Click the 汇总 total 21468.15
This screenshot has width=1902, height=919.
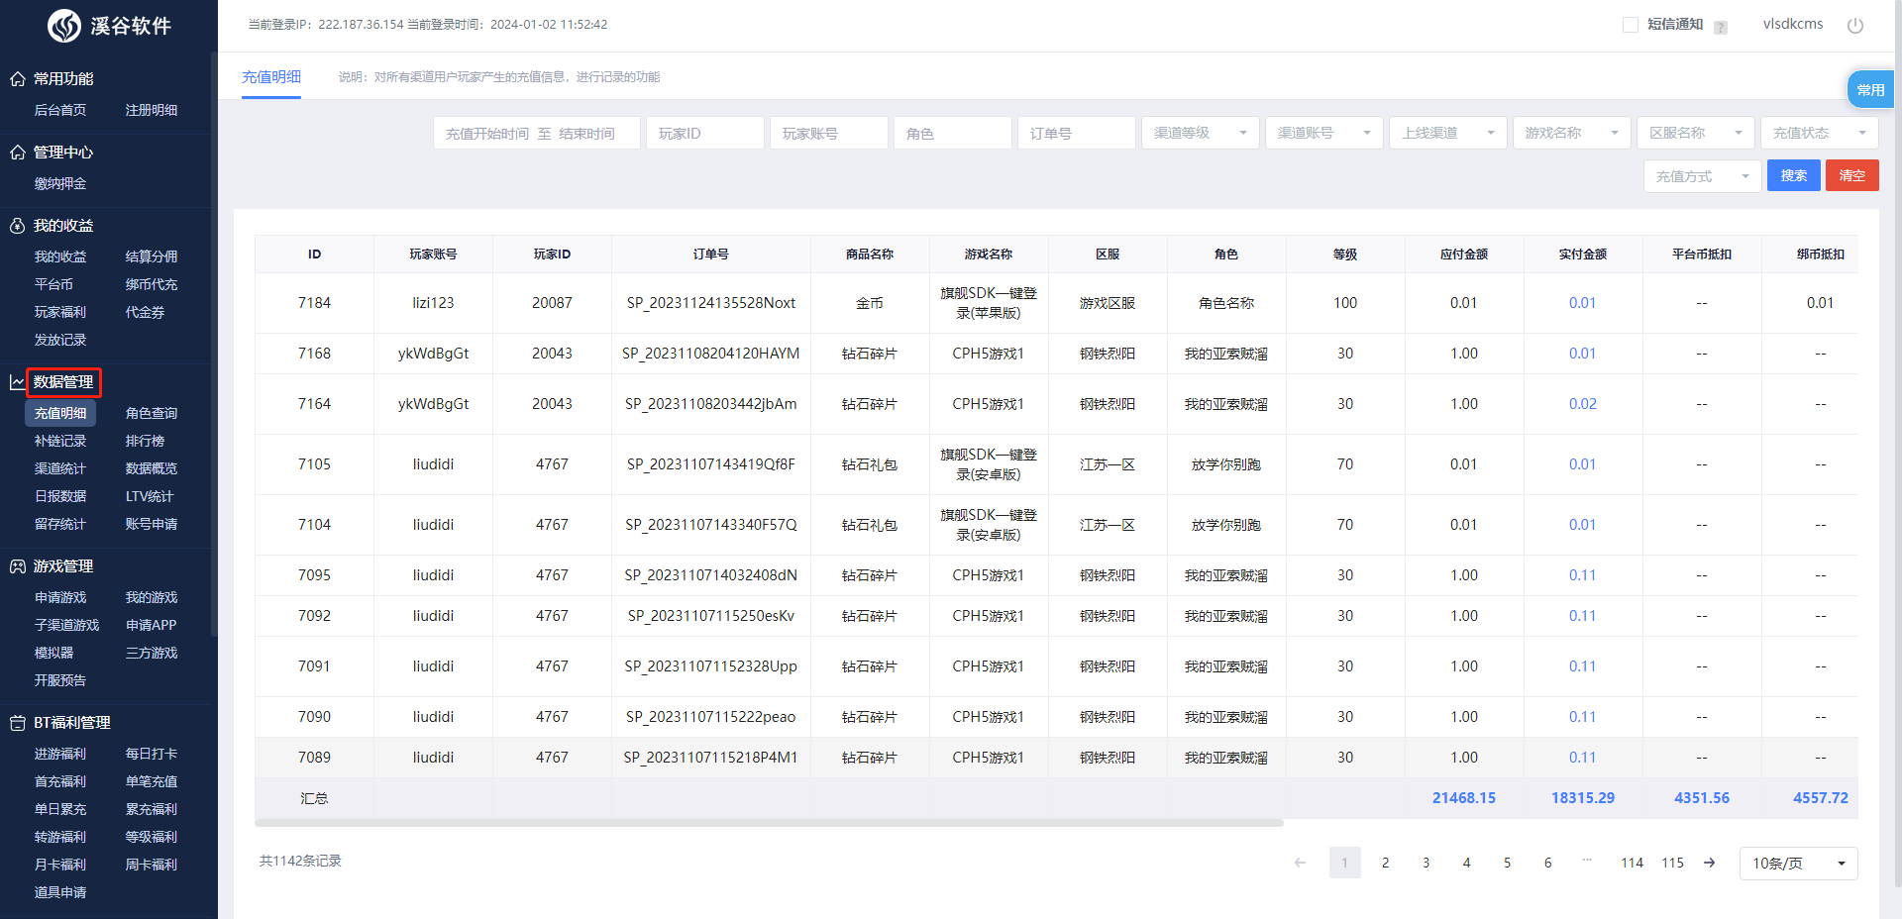pyautogui.click(x=1464, y=798)
